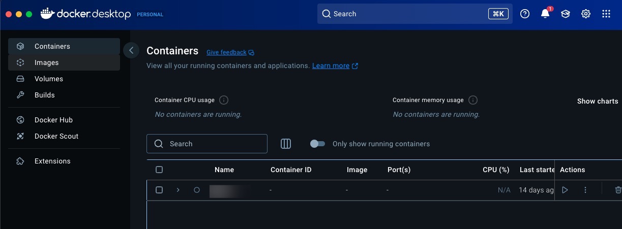
Task: Click the Extensions puzzle icon
Action: pos(20,161)
